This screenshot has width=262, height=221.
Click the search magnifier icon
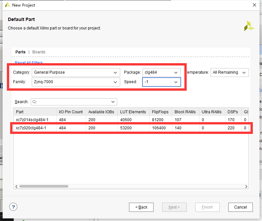coord(34,102)
